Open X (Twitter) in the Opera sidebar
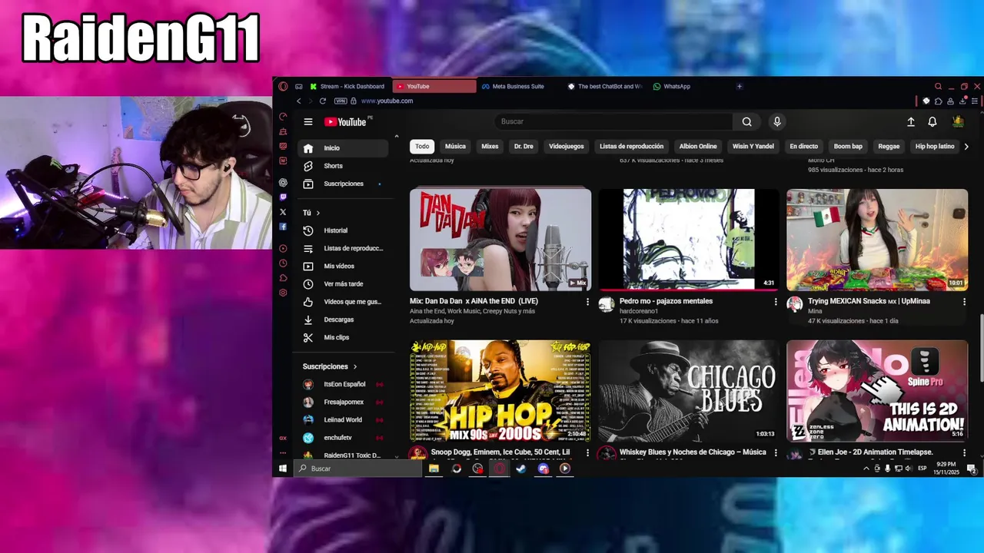 point(283,212)
